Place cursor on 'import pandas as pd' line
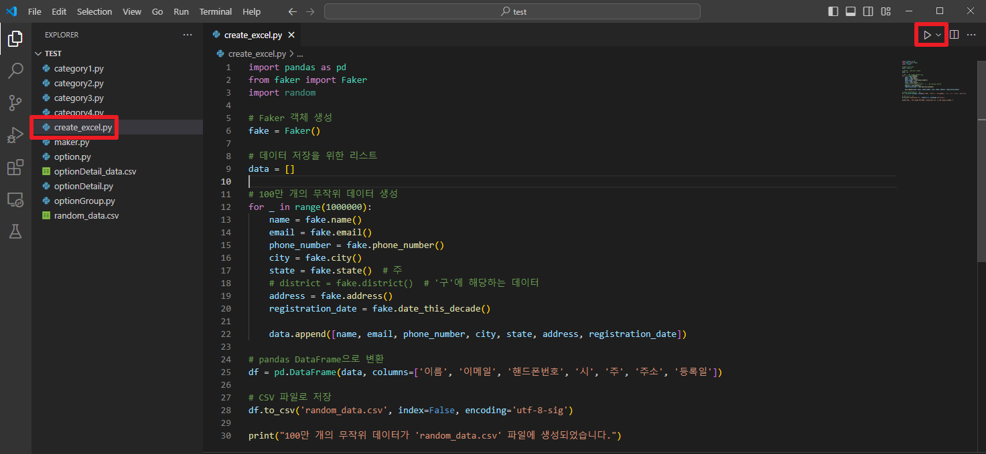 [x=297, y=67]
